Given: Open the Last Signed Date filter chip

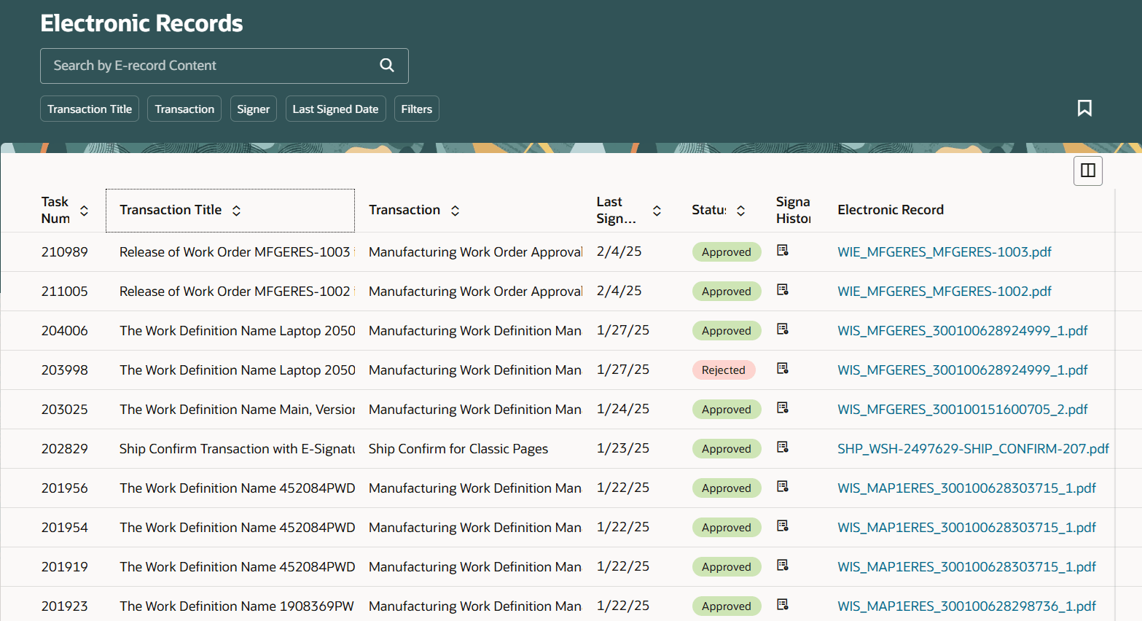Looking at the screenshot, I should pos(335,108).
